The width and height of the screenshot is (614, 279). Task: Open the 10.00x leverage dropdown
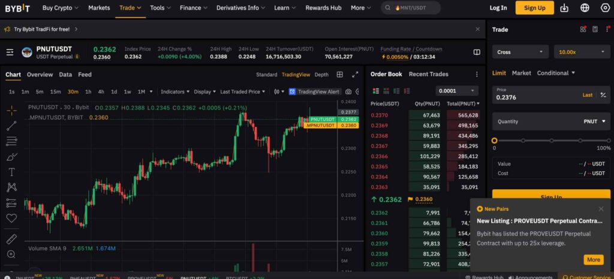(x=582, y=52)
